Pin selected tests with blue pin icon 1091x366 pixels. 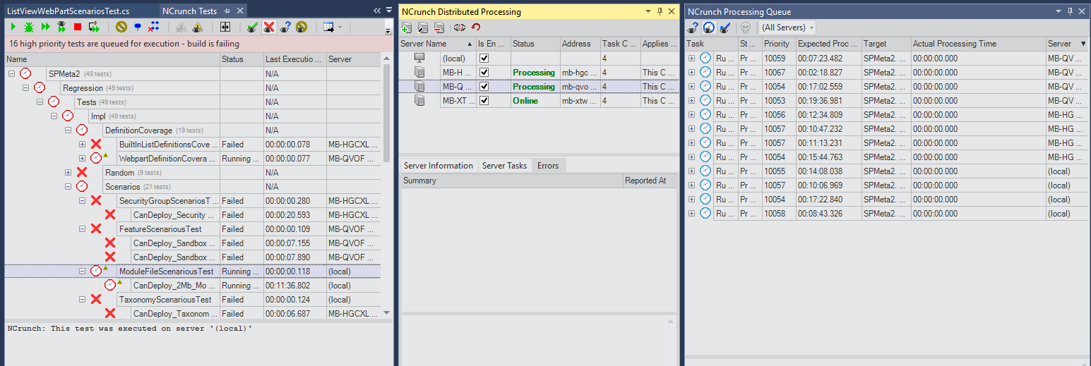138,27
